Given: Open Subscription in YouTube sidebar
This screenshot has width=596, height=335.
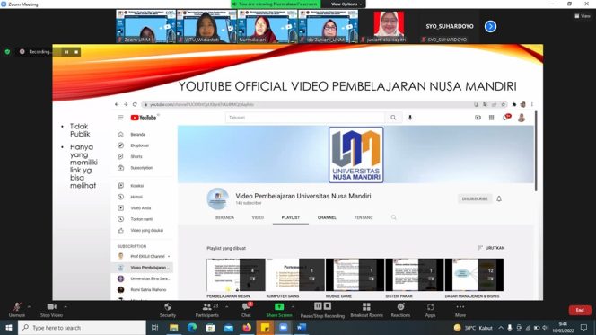Looking at the screenshot, I should click(x=142, y=168).
